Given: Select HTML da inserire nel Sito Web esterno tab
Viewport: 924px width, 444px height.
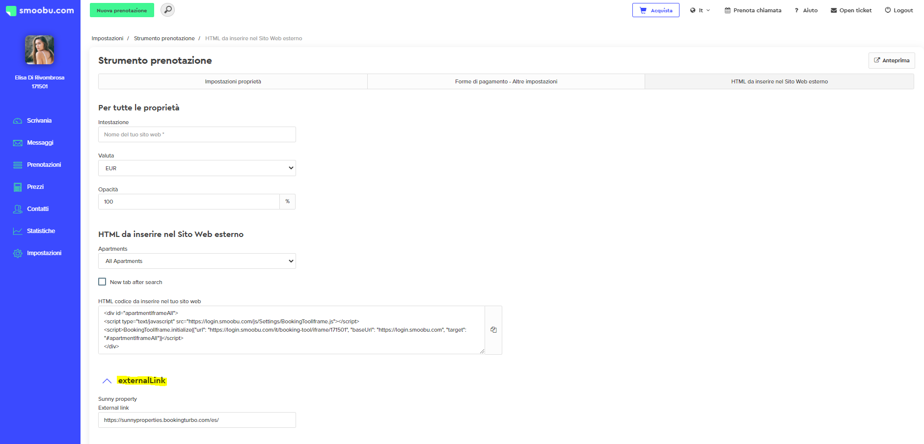Looking at the screenshot, I should pyautogui.click(x=779, y=81).
